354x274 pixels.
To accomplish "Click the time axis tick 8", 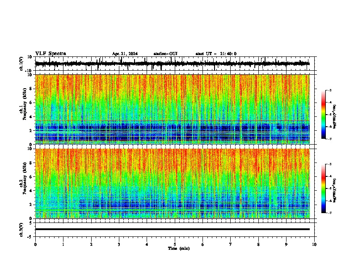I will coord(258,244).
